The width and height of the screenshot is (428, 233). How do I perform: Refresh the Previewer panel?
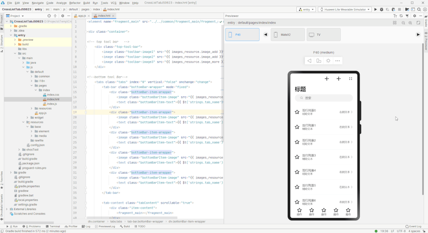(401, 16)
